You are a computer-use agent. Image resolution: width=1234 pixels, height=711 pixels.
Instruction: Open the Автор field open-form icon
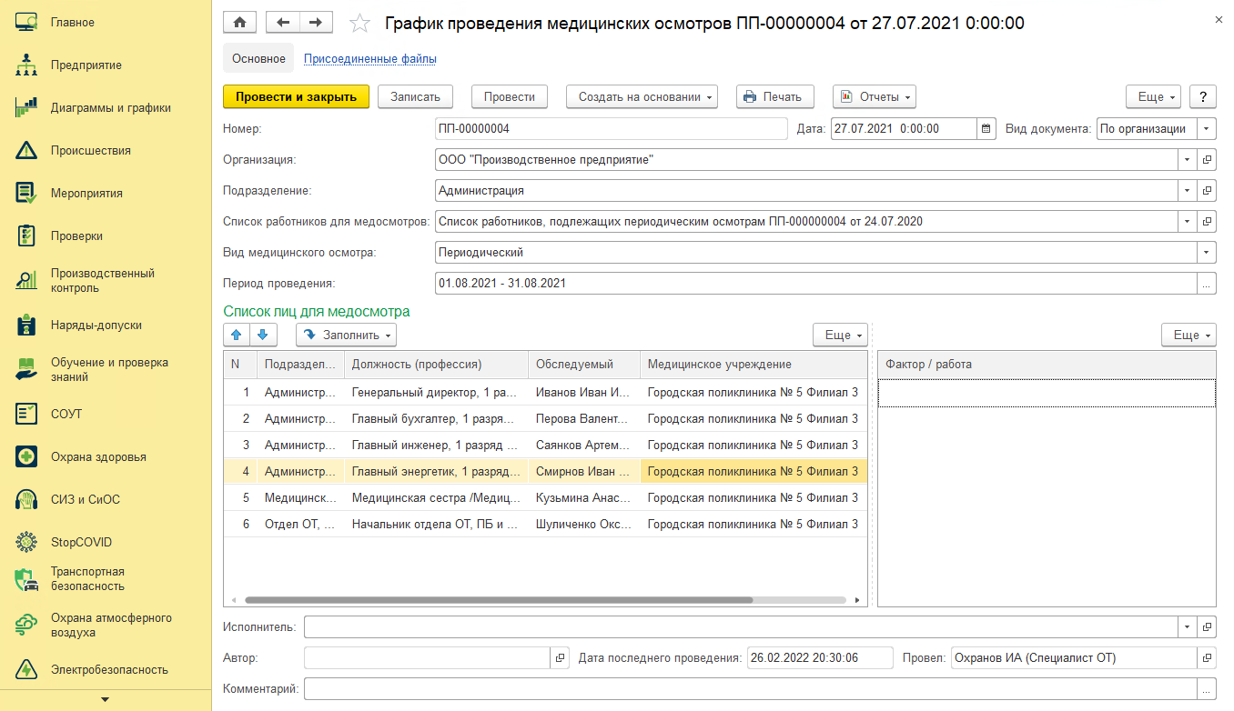pos(560,657)
